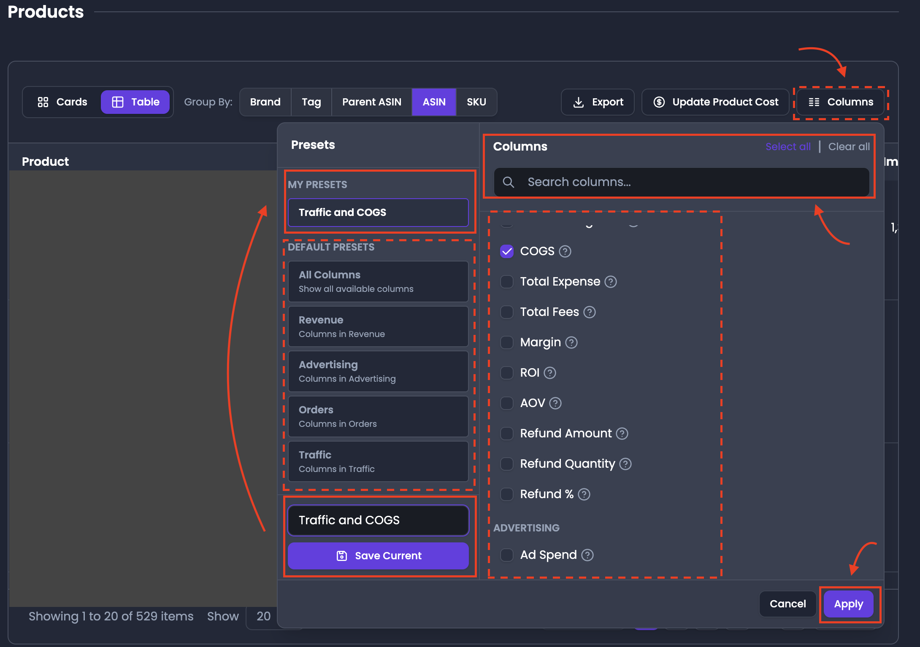Choose the All Columns default preset

[x=378, y=281]
